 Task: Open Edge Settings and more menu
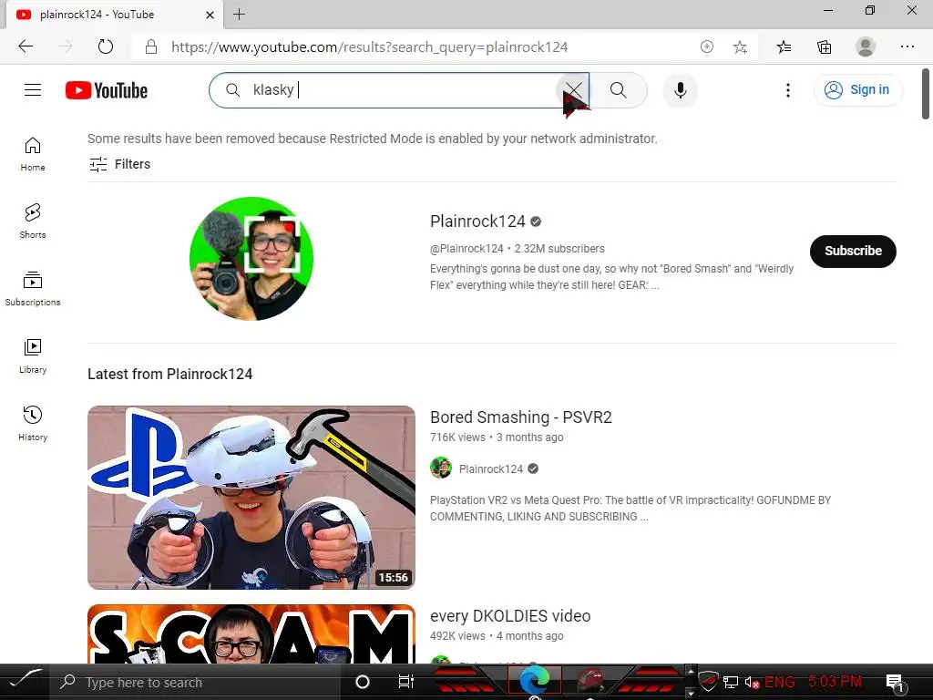pyautogui.click(x=907, y=46)
